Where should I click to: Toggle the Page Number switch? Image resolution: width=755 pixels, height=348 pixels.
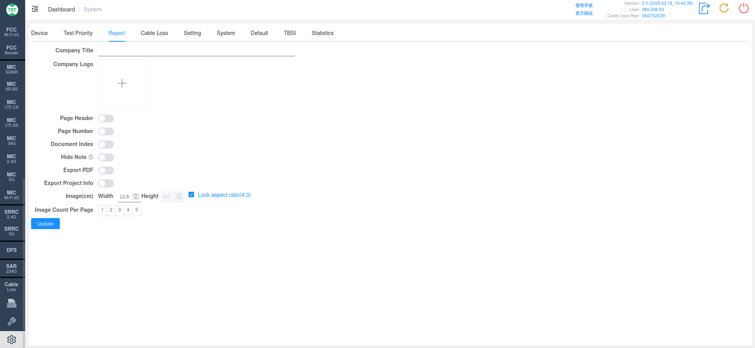pyautogui.click(x=106, y=131)
